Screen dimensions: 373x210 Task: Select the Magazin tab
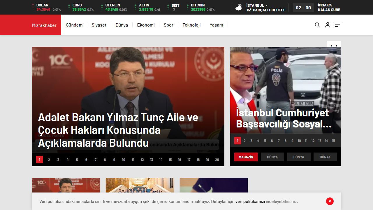246,157
